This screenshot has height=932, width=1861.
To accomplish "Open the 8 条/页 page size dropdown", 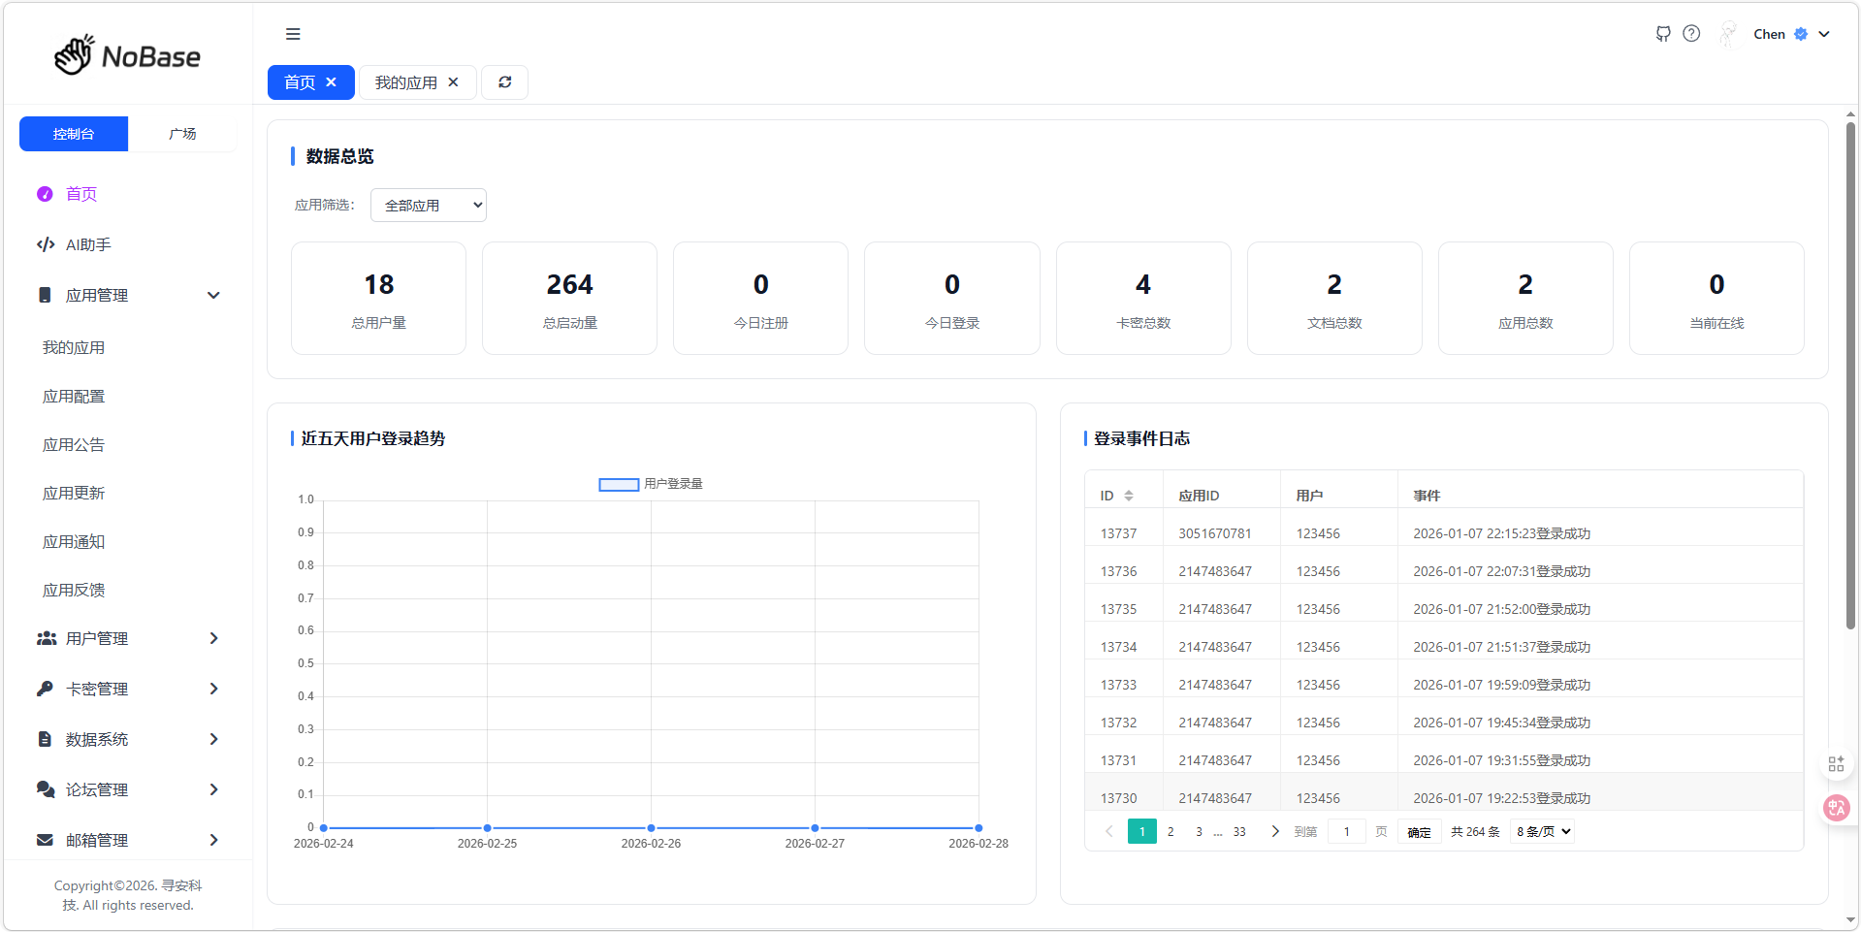I will pos(1542,831).
